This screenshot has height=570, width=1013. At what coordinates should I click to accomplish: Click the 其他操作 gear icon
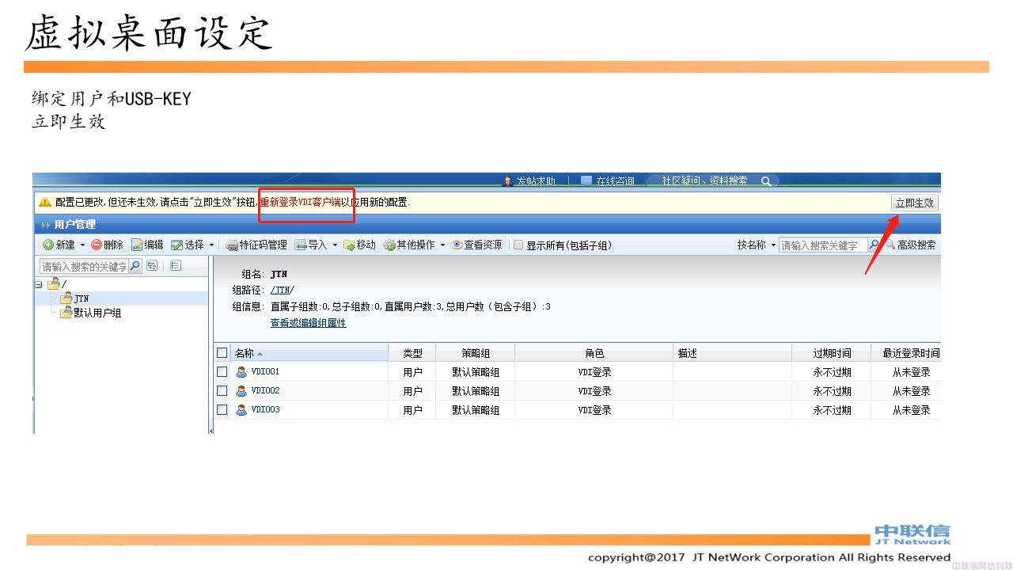389,245
